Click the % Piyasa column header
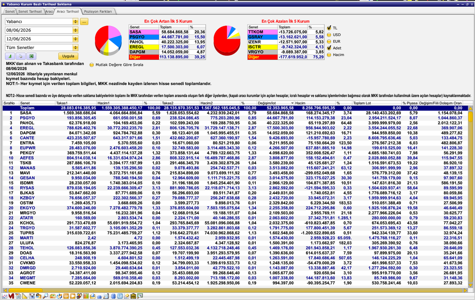Image resolution: width=475 pixels, height=300 pixels. click(x=410, y=103)
